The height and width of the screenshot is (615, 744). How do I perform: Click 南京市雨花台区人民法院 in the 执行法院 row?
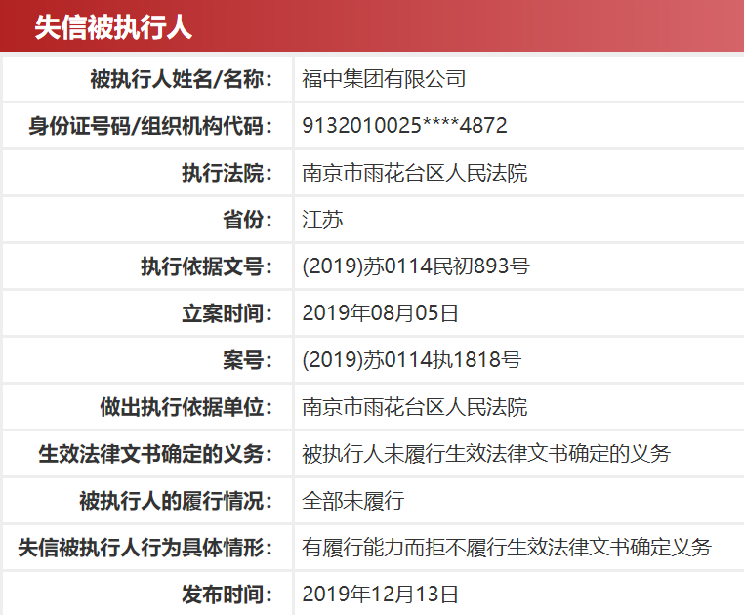415,173
